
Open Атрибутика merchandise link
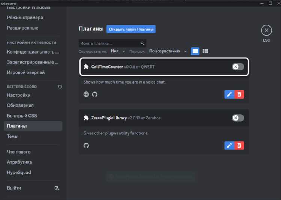[x=19, y=162]
